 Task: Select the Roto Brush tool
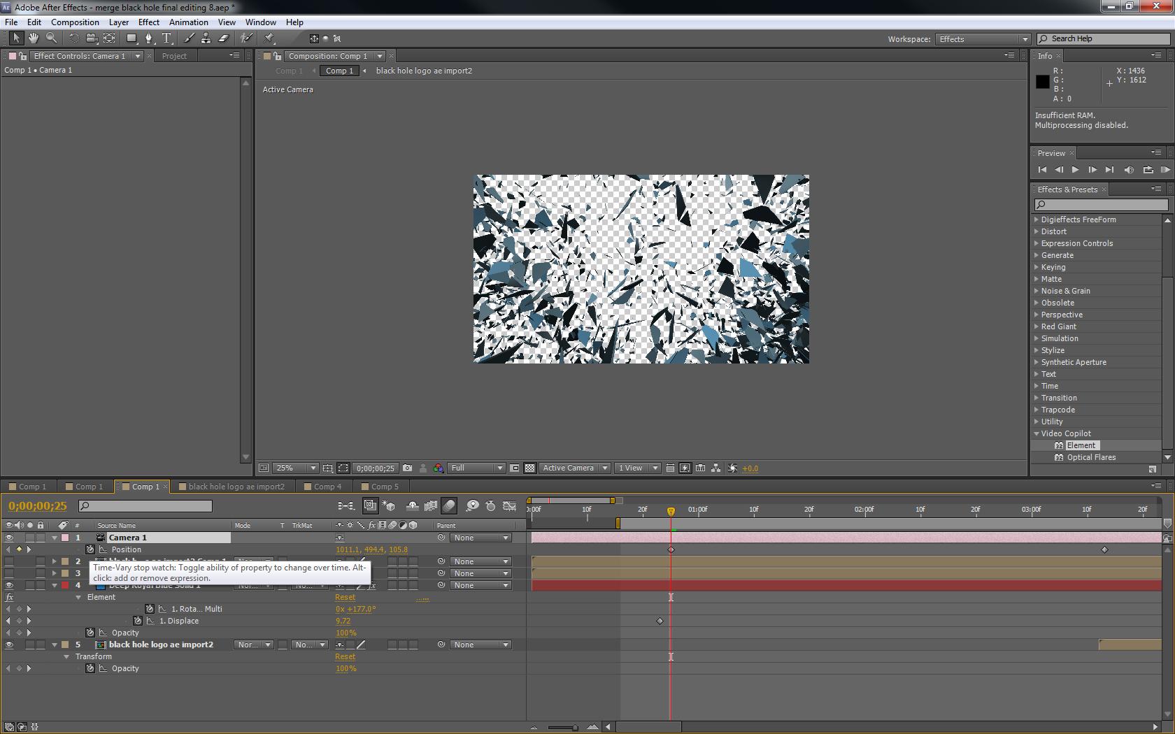[246, 38]
